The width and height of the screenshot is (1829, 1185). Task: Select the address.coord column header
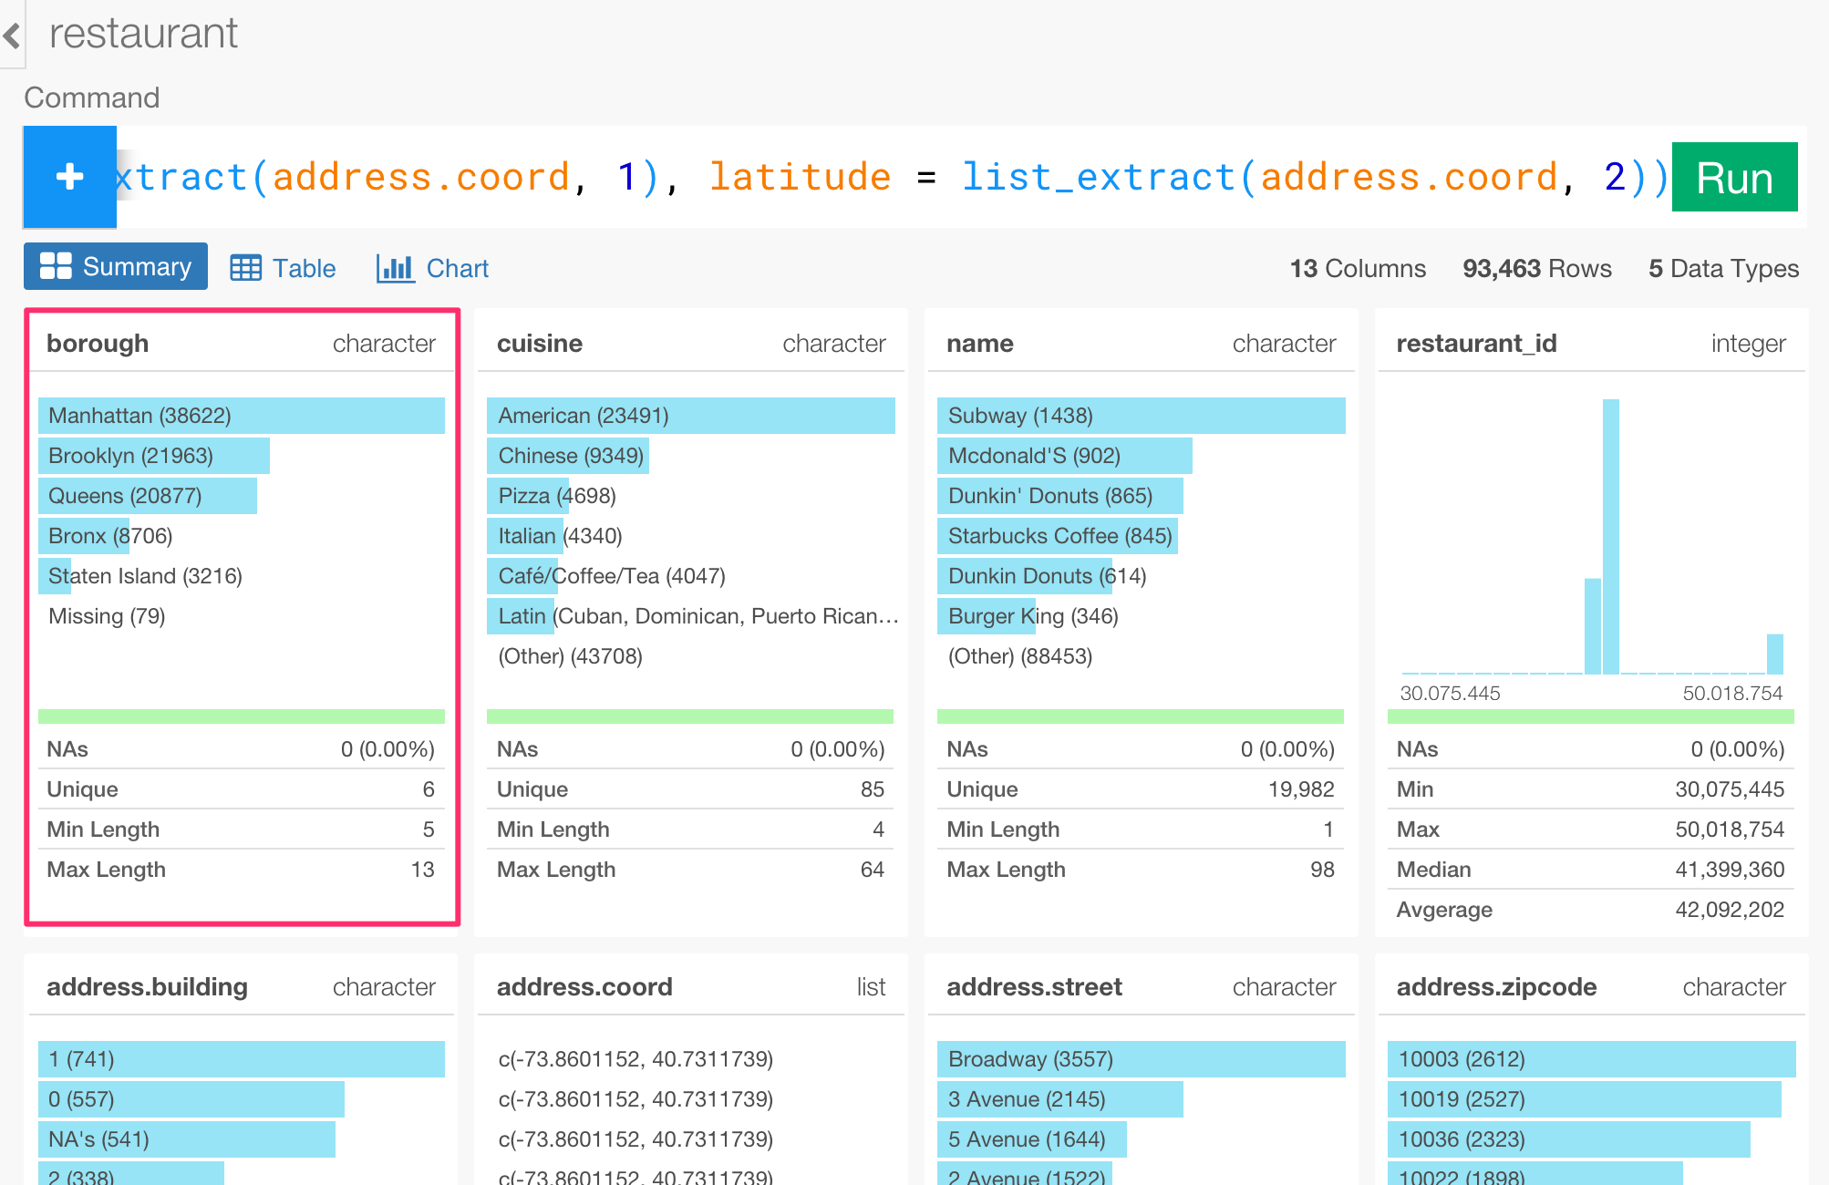click(x=584, y=987)
